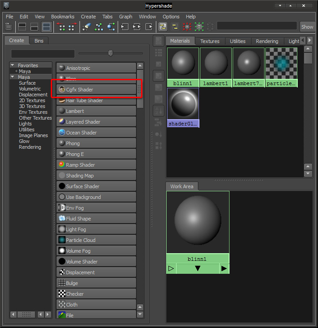Click the green arrows expand icon
Image resolution: width=318 pixels, height=328 pixels.
(199, 27)
